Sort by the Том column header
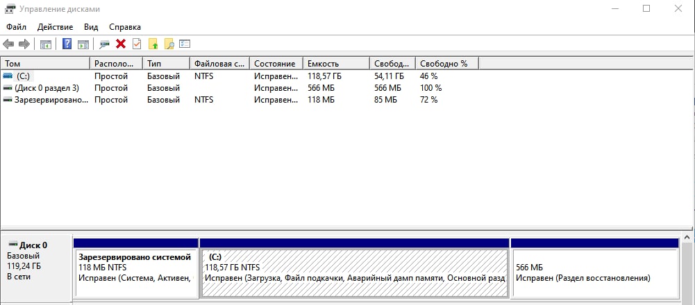Image resolution: width=695 pixels, height=305 pixels. (x=46, y=64)
